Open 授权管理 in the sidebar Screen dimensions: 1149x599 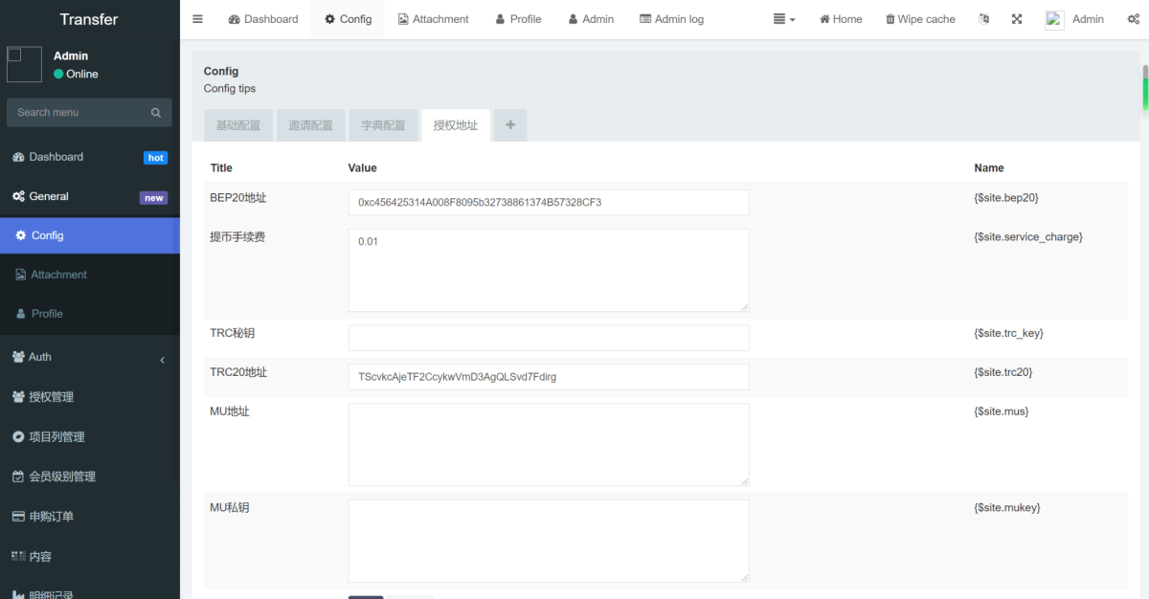tap(90, 397)
